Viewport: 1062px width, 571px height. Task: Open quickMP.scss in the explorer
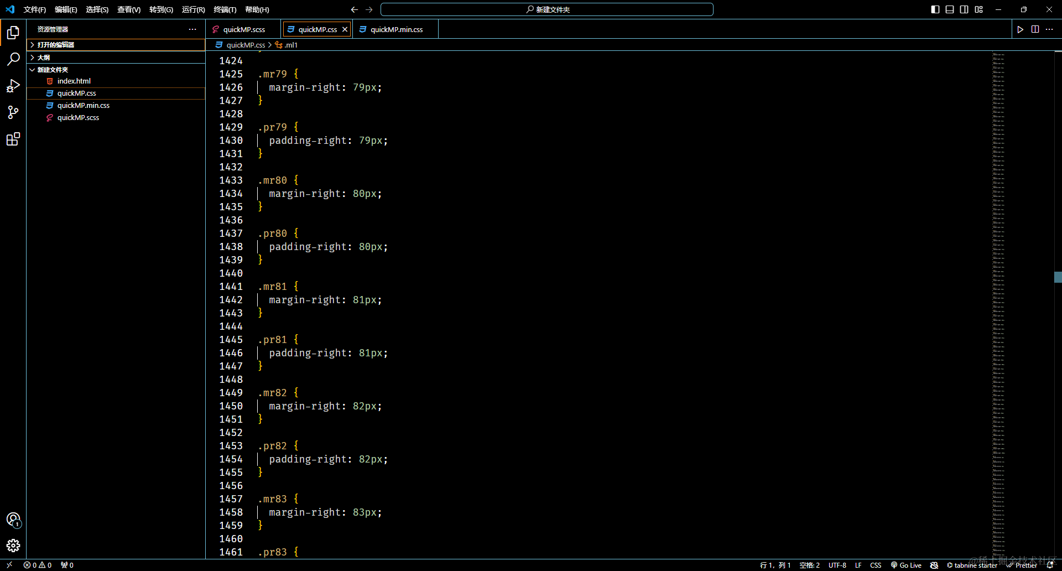point(116,117)
